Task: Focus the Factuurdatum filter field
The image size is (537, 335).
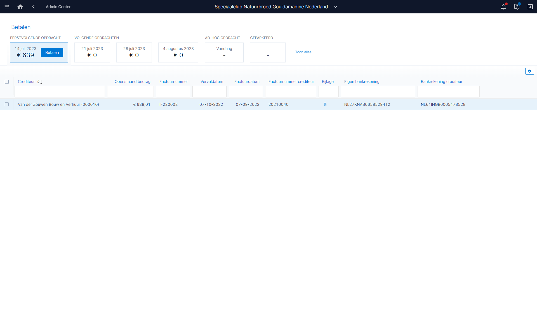Action: click(x=246, y=92)
